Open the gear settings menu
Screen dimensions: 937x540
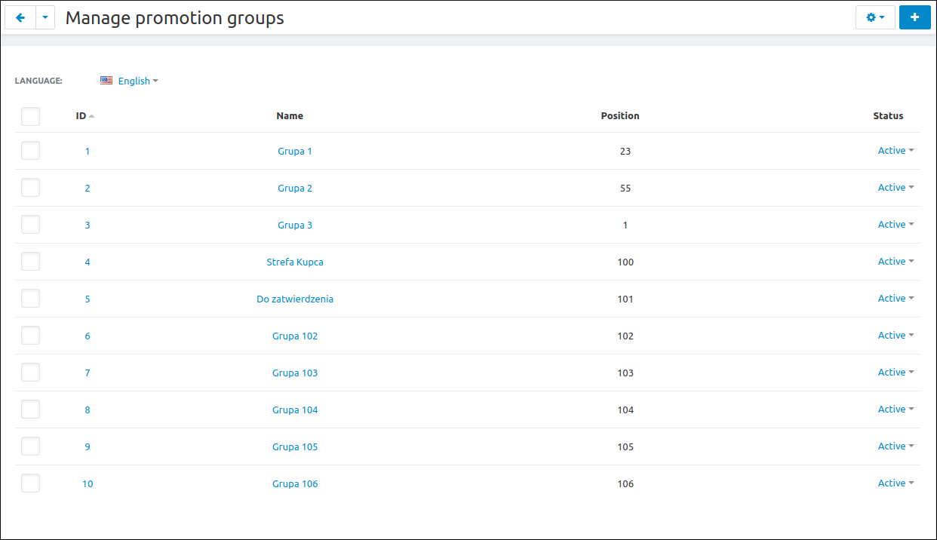tap(875, 17)
